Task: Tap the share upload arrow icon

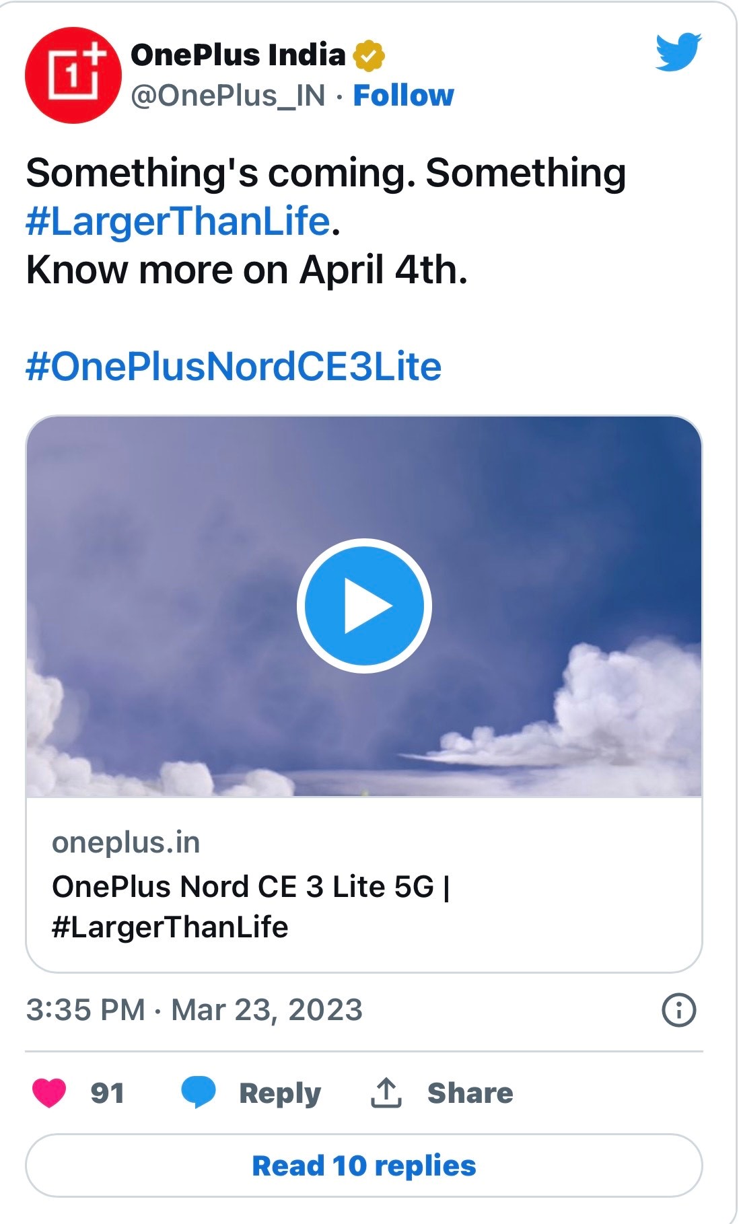Action: click(386, 1092)
